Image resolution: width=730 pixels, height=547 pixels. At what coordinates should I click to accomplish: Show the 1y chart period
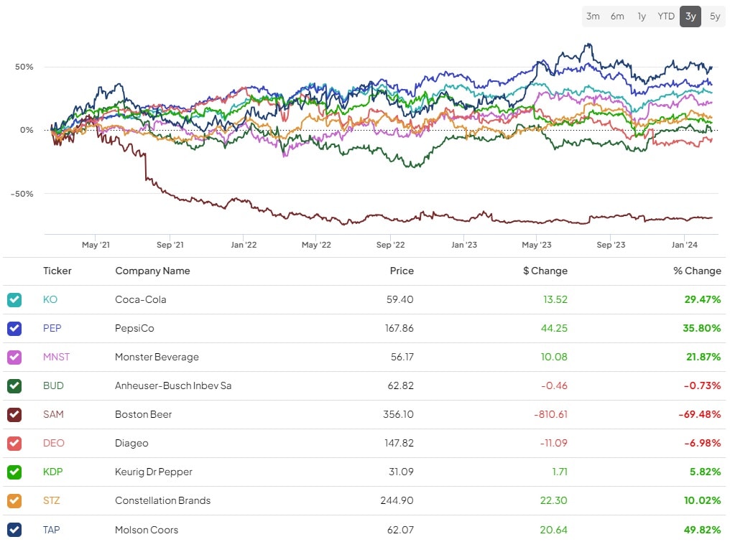coord(642,17)
